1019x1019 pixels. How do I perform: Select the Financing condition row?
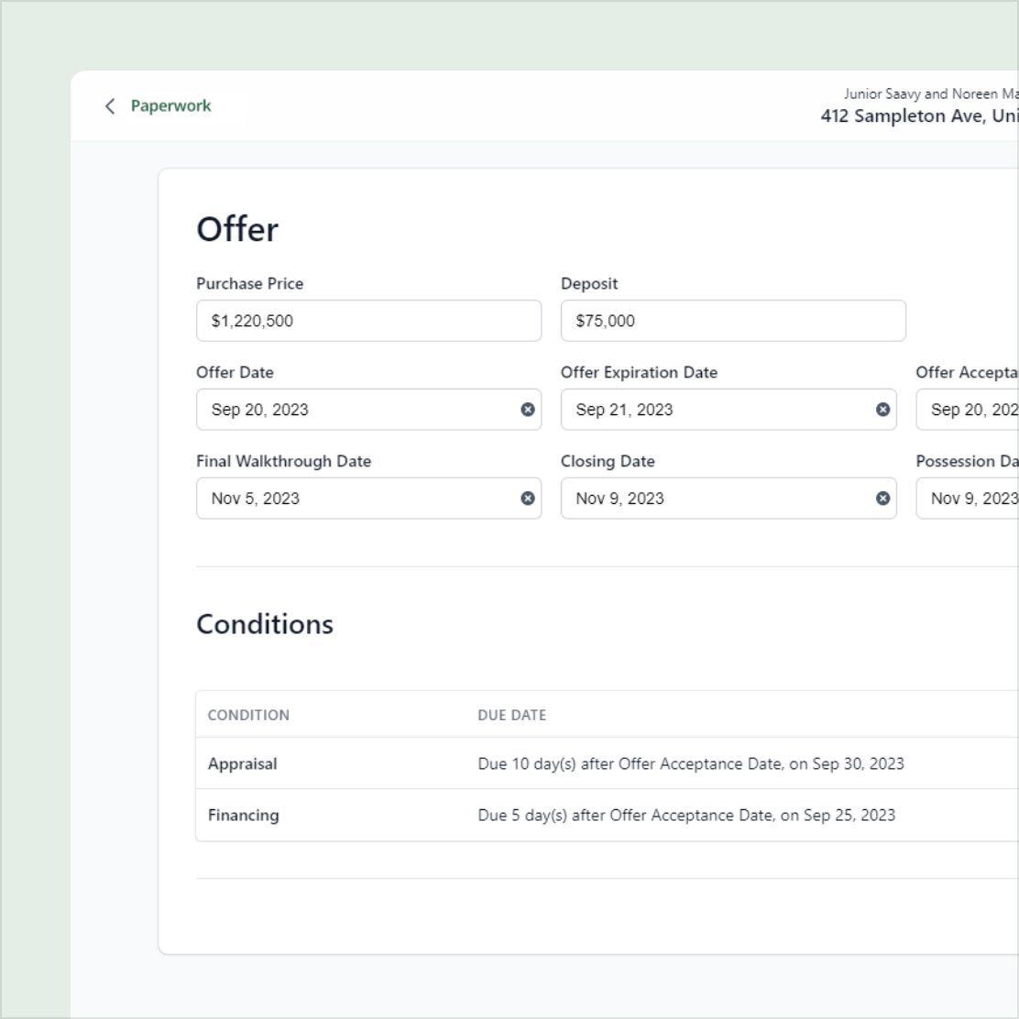607,815
